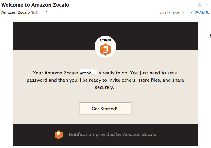The height and width of the screenshot is (148, 211).
Task: Click the Welcome to Amazon Zocalo subject
Action: [x=35, y=5]
